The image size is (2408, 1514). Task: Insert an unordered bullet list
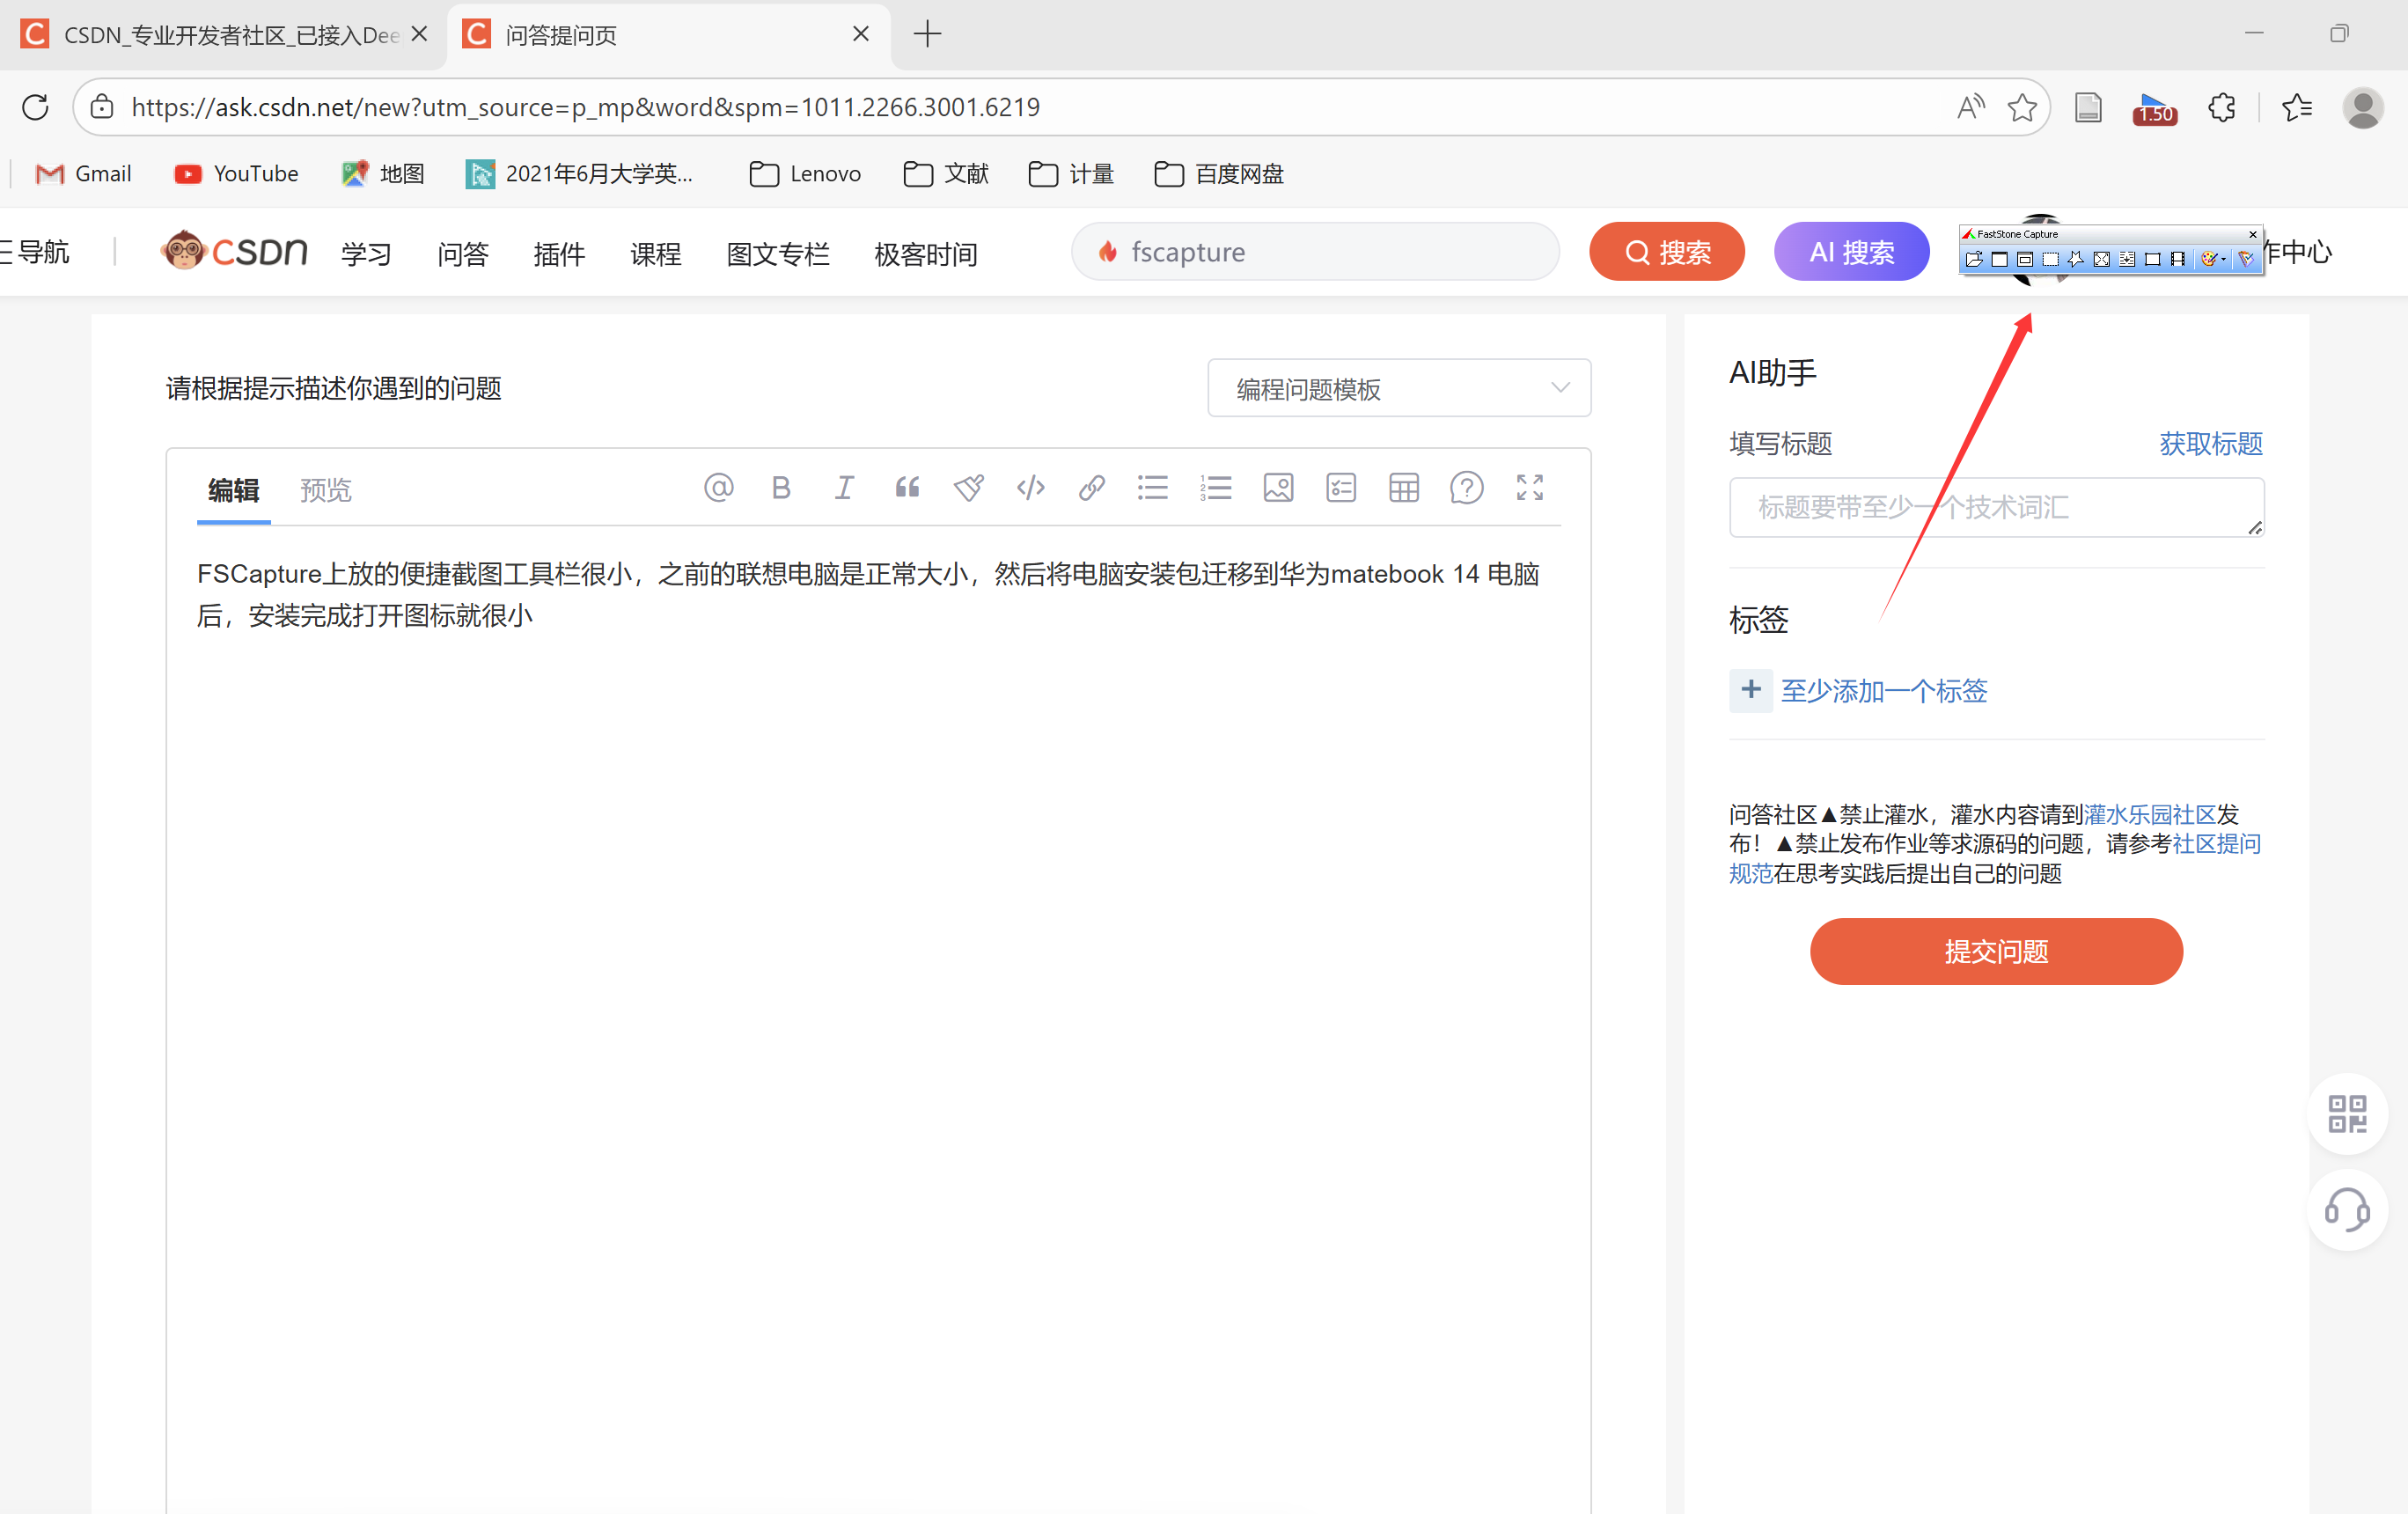point(1152,488)
